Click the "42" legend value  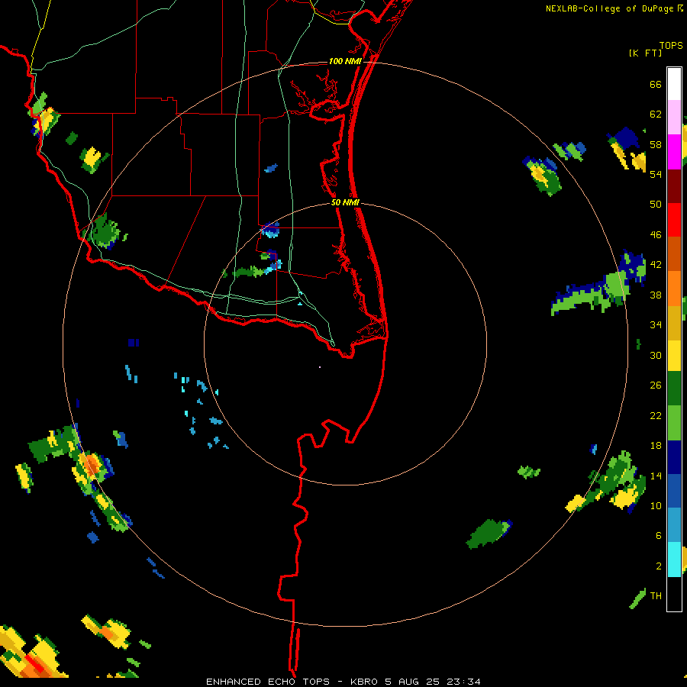pyautogui.click(x=656, y=265)
